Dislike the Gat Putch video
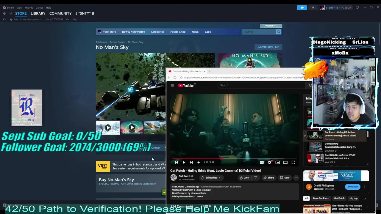The height and width of the screenshot is (214, 381). pos(255,178)
